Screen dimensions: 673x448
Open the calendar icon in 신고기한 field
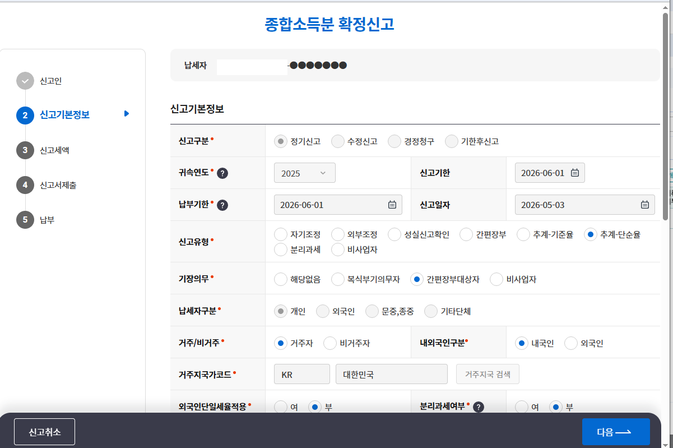pos(574,173)
